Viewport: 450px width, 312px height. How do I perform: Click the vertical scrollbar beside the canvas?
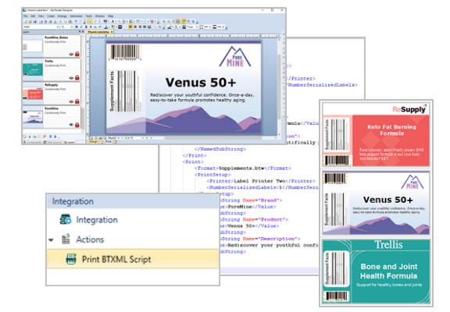coord(279,86)
